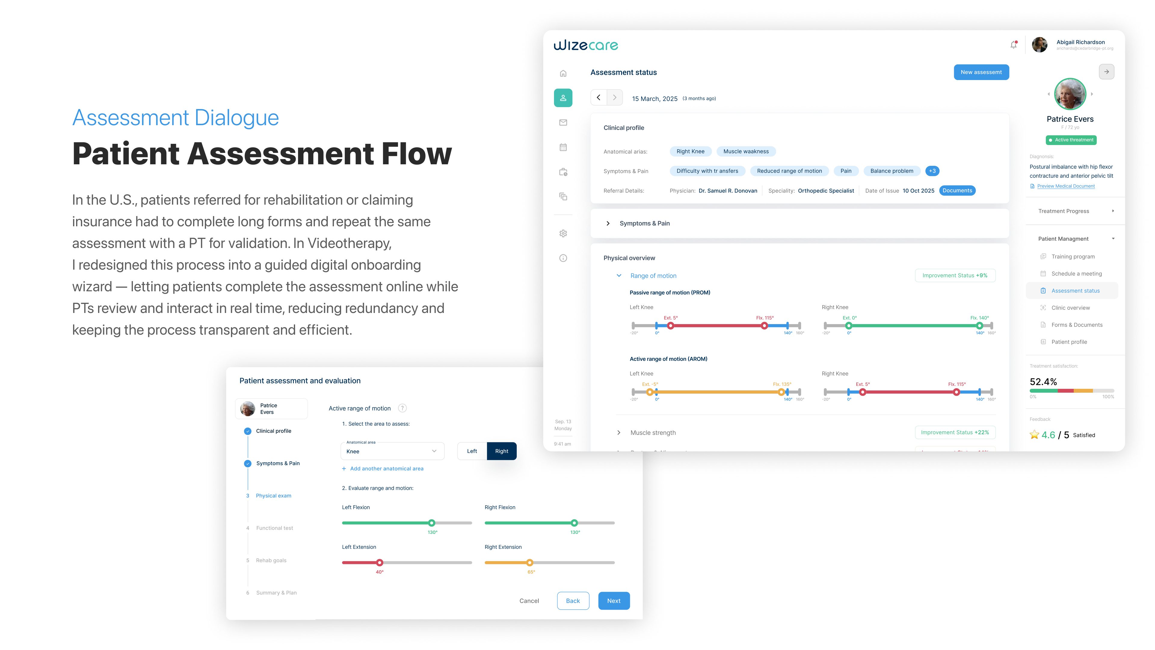Click Back in assessment dialog

pos(573,601)
